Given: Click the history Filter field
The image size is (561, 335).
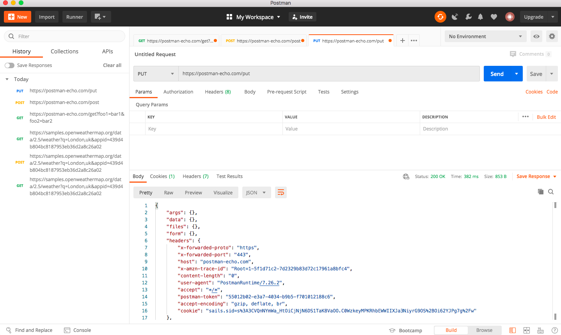Looking at the screenshot, I should click(64, 36).
